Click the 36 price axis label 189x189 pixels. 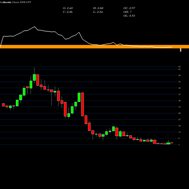180,101
